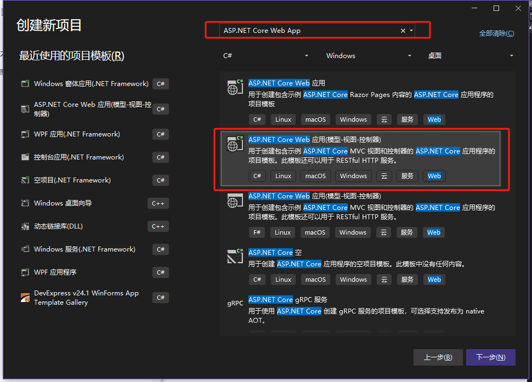Click the 动态链接库(DLL) template icon

point(25,226)
